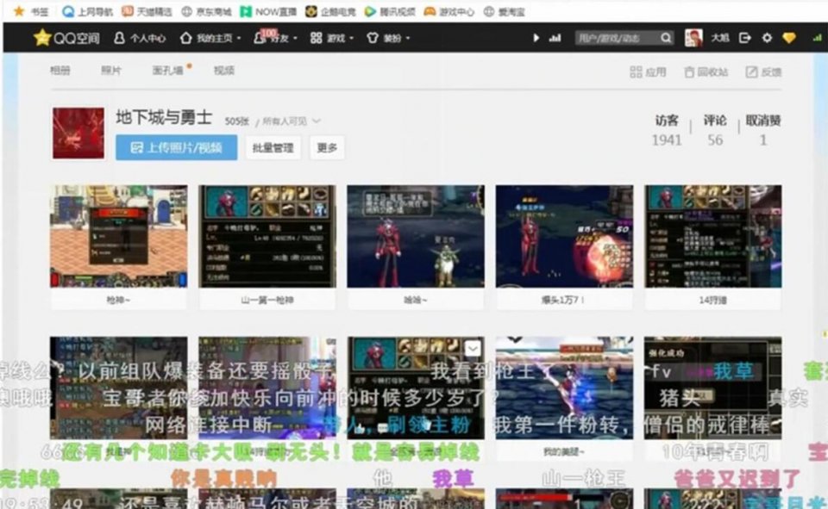Click the yellow diamond VIP icon
This screenshot has width=828, height=509.
point(789,38)
